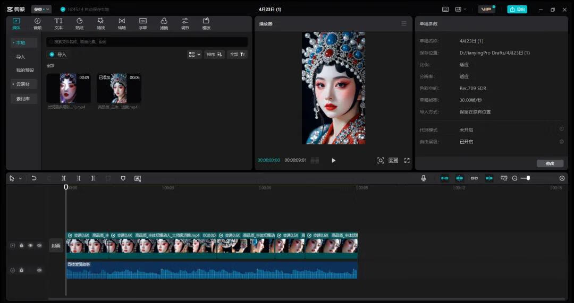
Task: Click the image-search icon in the timeline toolbar
Action: coord(138,178)
